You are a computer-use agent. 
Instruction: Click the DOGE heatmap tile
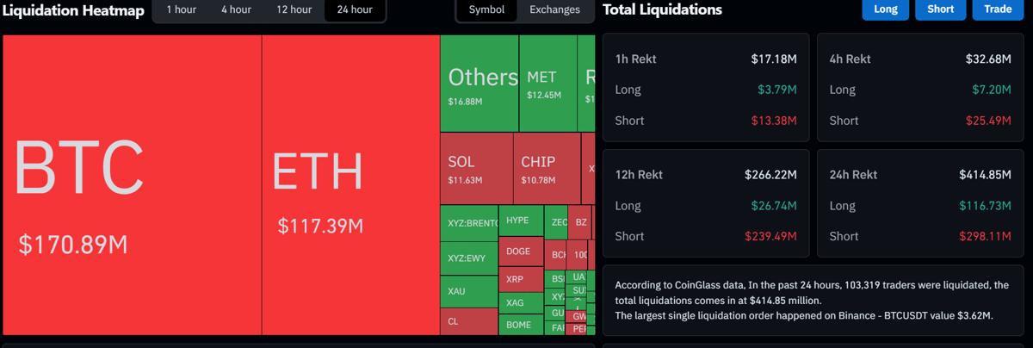(521, 252)
